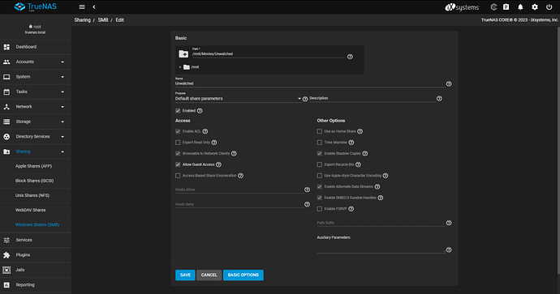
Task: Click the SAVE button
Action: pos(185,275)
